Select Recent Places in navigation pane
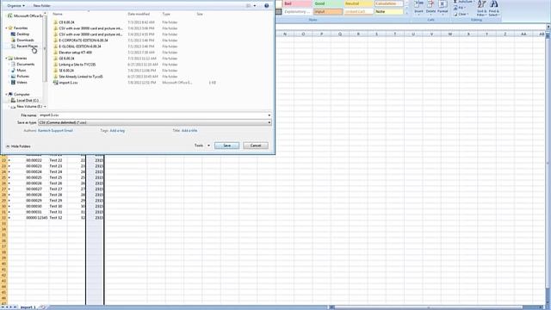The width and height of the screenshot is (551, 310). pyautogui.click(x=27, y=46)
